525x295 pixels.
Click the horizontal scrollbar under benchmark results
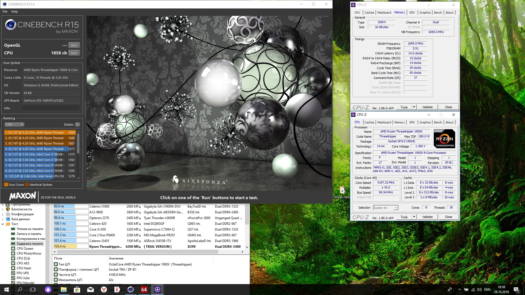click(x=148, y=252)
